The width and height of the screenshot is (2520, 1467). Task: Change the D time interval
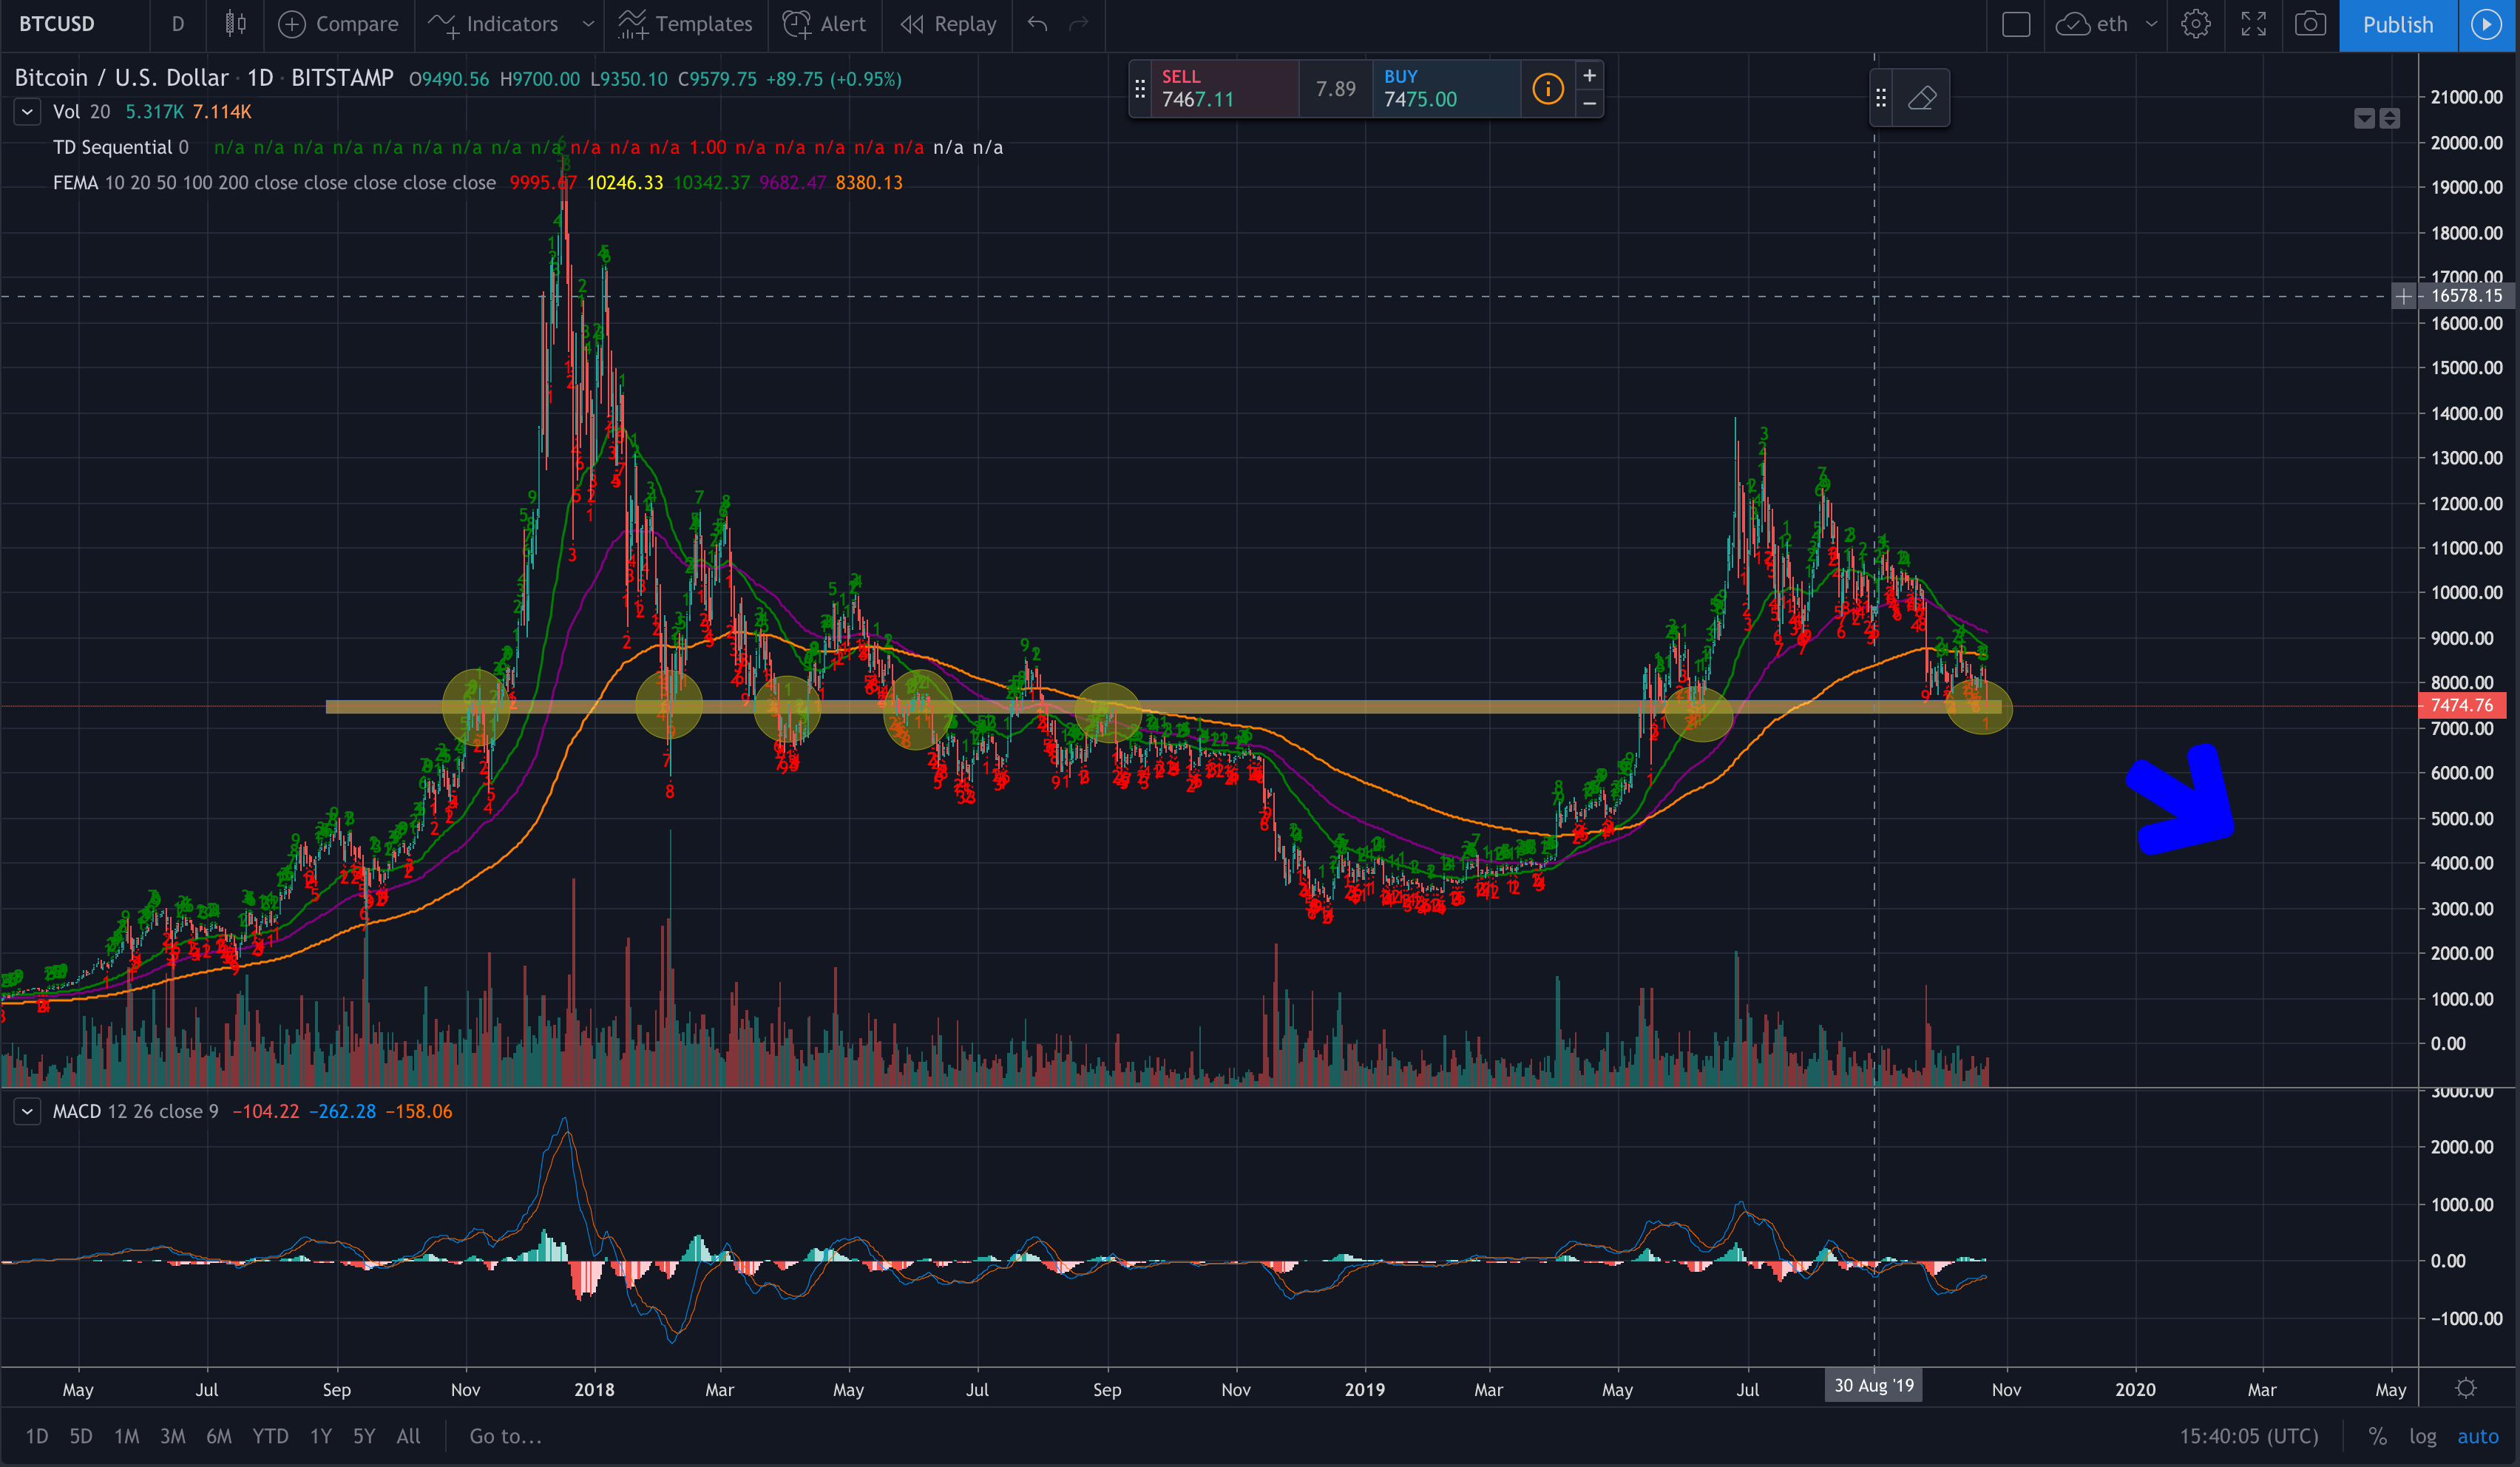[178, 24]
